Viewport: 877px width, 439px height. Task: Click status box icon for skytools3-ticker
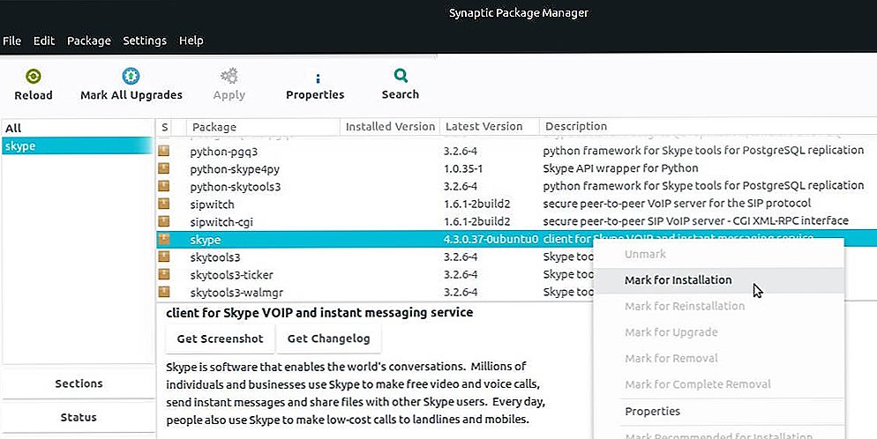point(163,274)
